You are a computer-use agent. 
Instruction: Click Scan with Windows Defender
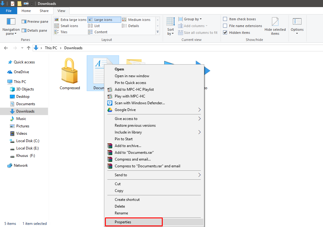[154, 103]
